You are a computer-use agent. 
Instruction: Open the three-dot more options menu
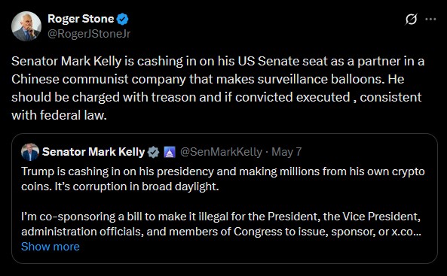click(430, 19)
